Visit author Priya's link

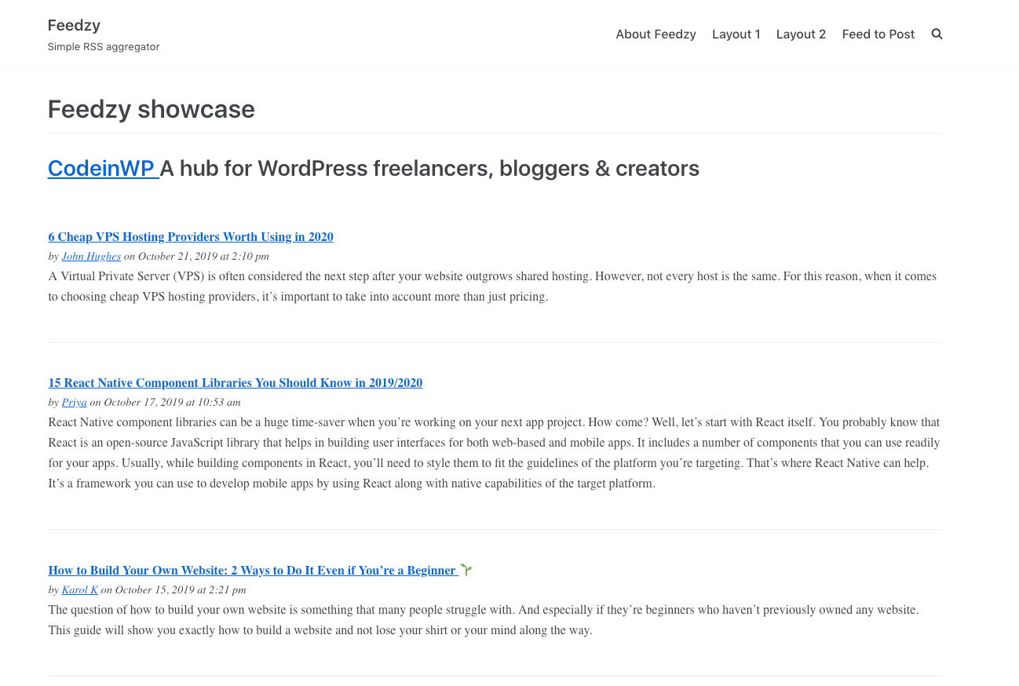pyautogui.click(x=74, y=403)
